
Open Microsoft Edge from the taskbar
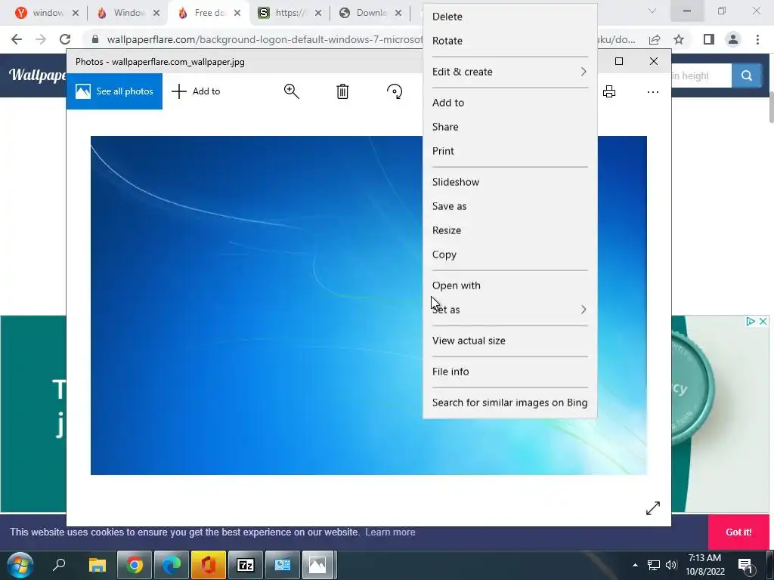tap(172, 565)
